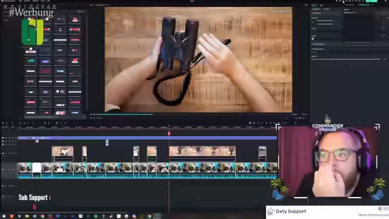Select the white clip on main track
Image resolution: width=389 pixels, height=219 pixels.
click(x=36, y=170)
